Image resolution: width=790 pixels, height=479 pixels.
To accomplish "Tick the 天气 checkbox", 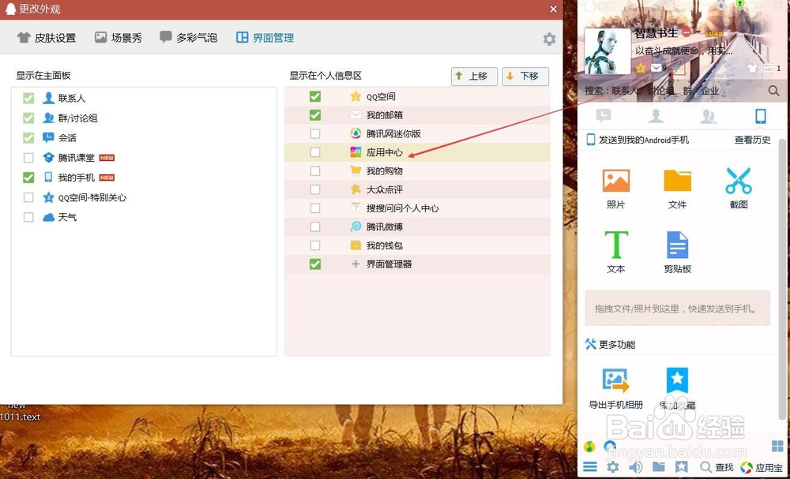I will pos(28,217).
